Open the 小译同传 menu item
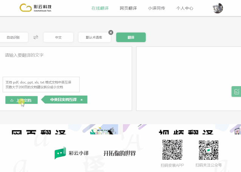Image resolution: width=241 pixels, height=172 pixels. coord(156,8)
